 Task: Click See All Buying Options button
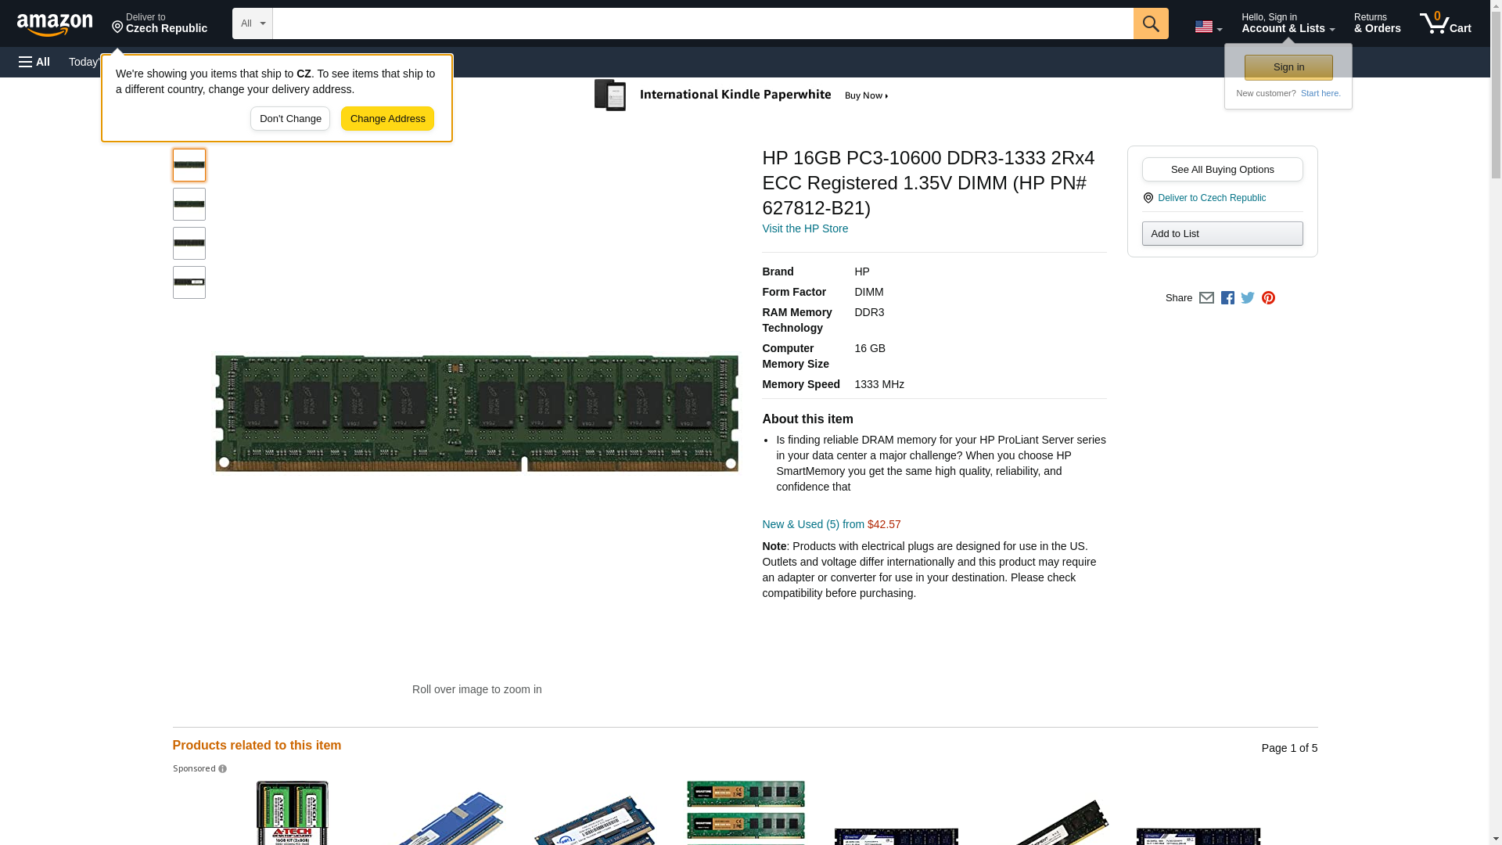(1222, 170)
